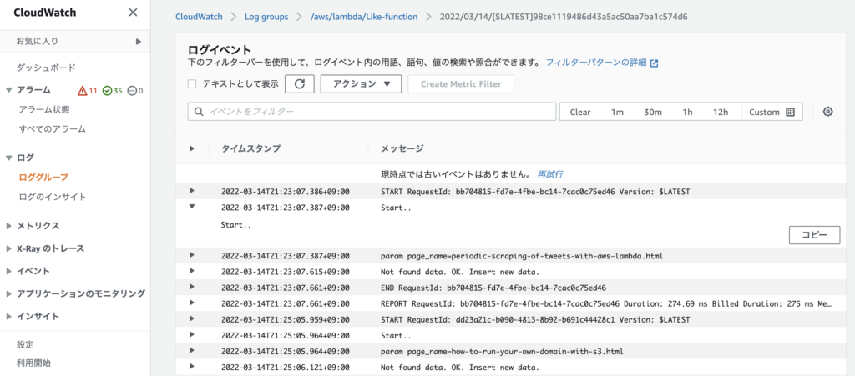The width and height of the screenshot is (855, 376).
Task: Expand the REPORT RequestId bb704815 log row
Action: point(192,302)
